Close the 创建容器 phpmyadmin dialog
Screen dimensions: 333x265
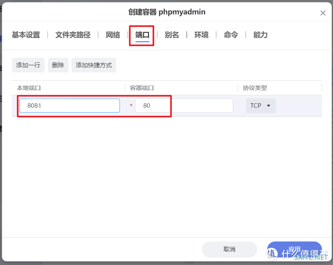pos(323,13)
